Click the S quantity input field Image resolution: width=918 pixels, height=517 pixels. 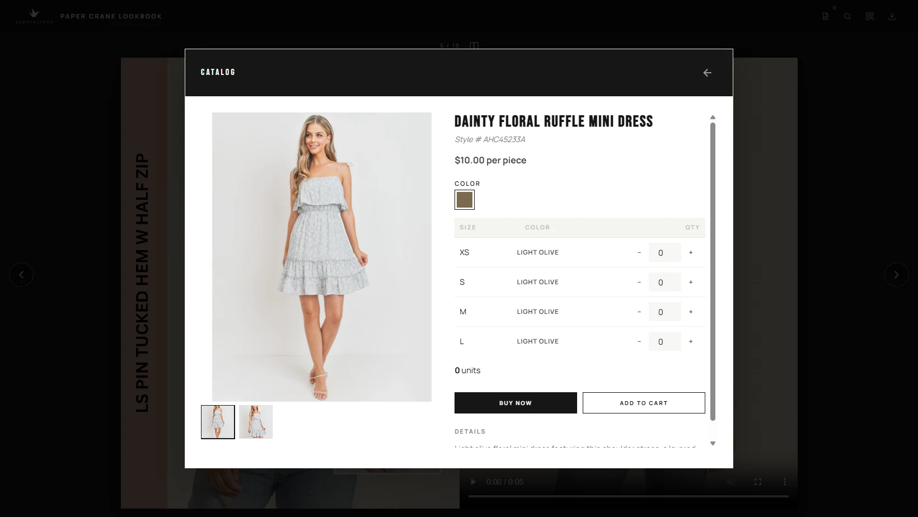pyautogui.click(x=665, y=282)
